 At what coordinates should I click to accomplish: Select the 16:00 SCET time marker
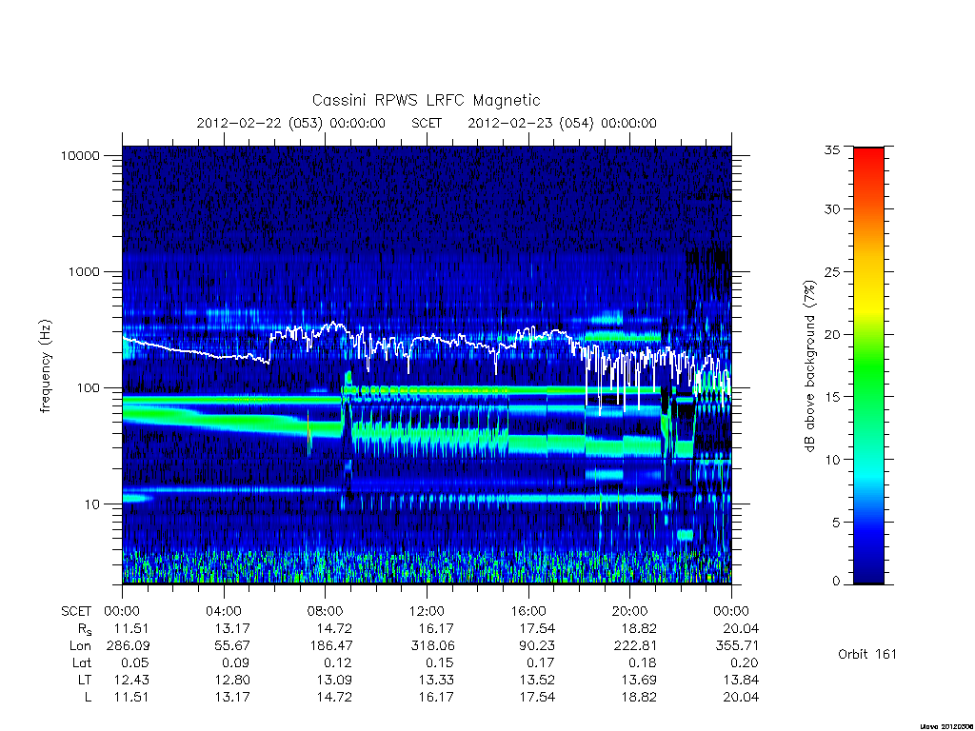528,611
